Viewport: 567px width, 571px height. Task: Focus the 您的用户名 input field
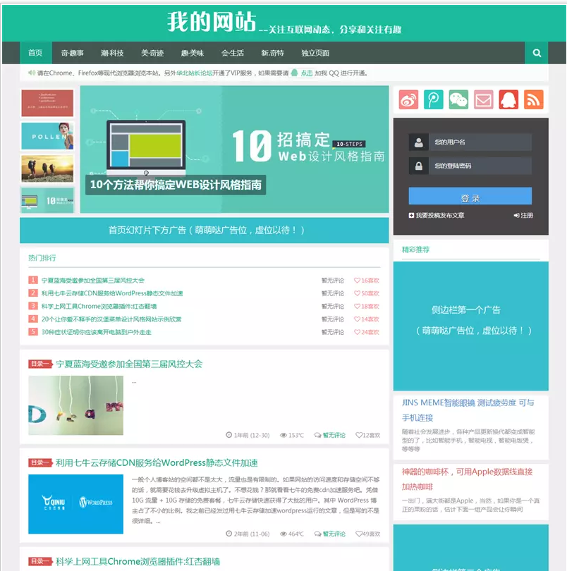click(x=480, y=142)
